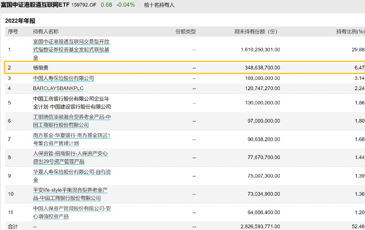Click the 合计 total row
Viewport: 365px width, 230px height.
pyautogui.click(x=185, y=226)
